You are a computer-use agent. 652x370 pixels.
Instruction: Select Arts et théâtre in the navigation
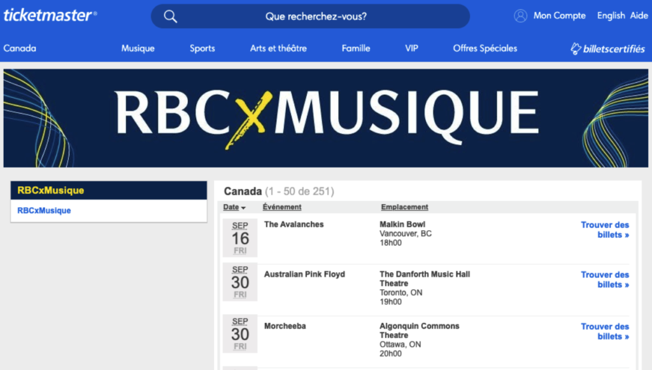[278, 48]
